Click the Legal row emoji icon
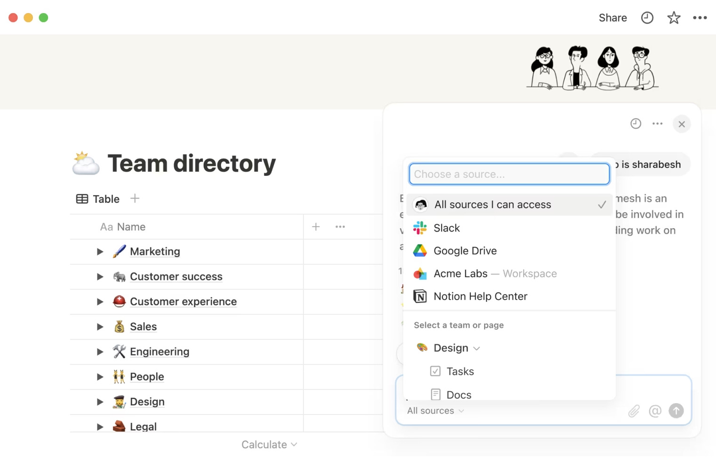This screenshot has height=460, width=716. coord(119,426)
